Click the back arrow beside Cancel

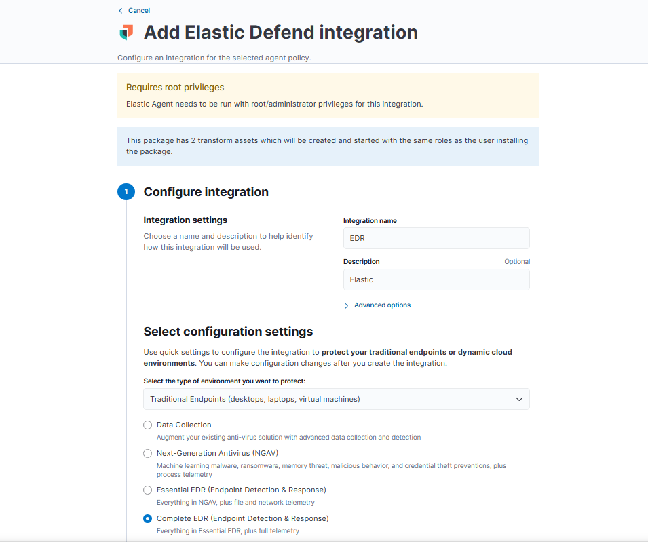click(x=121, y=11)
